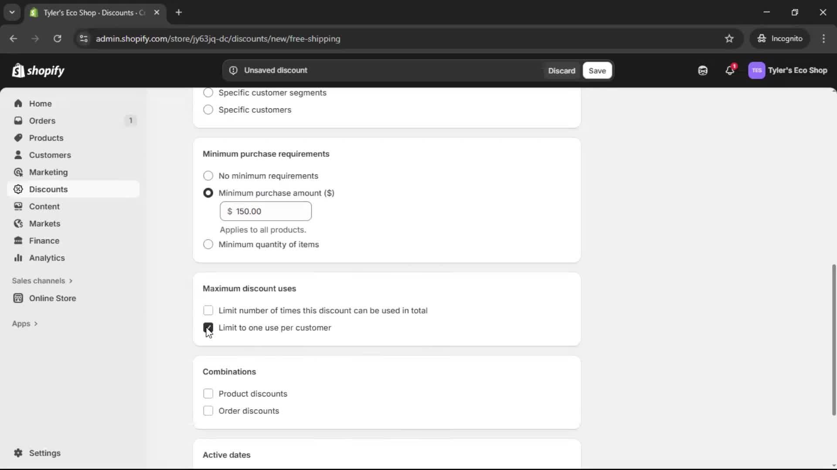Discard the unsaved discount
Image resolution: width=837 pixels, height=470 pixels.
click(561, 70)
